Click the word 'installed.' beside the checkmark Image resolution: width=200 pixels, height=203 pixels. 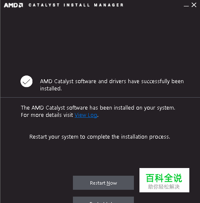tap(51, 89)
